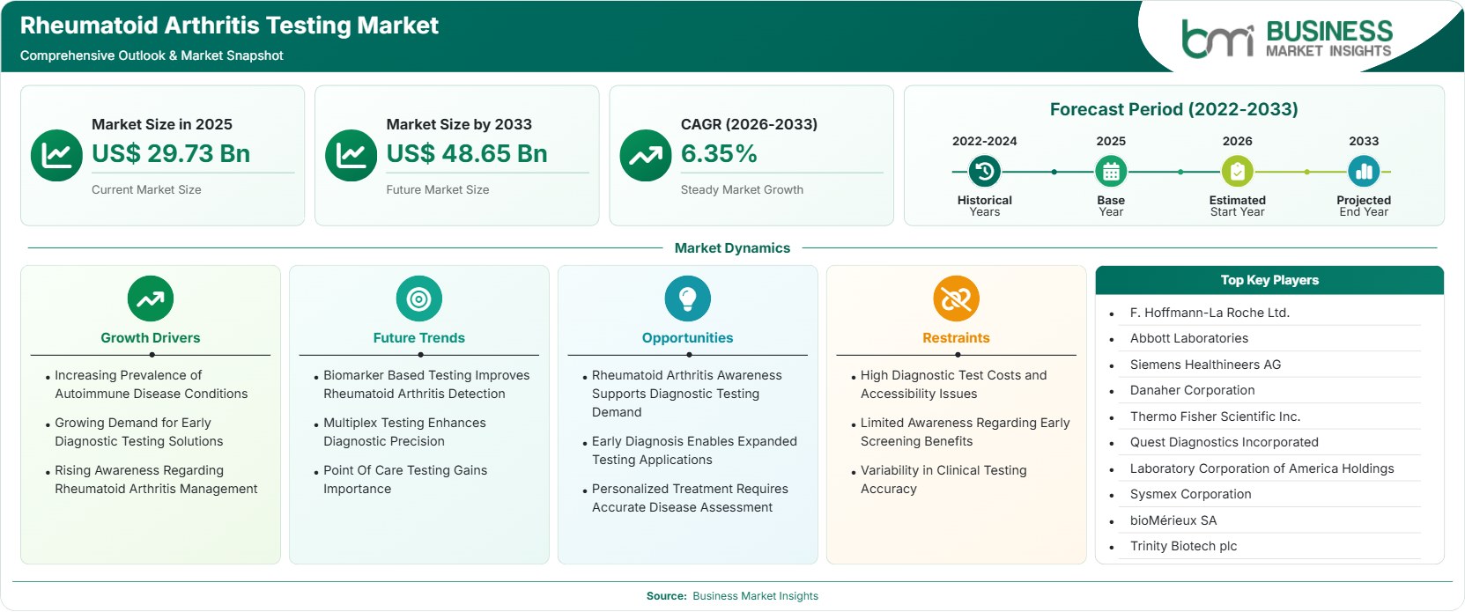Select Thermo Fisher Scientific Inc. entry
Screen dimensions: 1465x612
(1215, 417)
